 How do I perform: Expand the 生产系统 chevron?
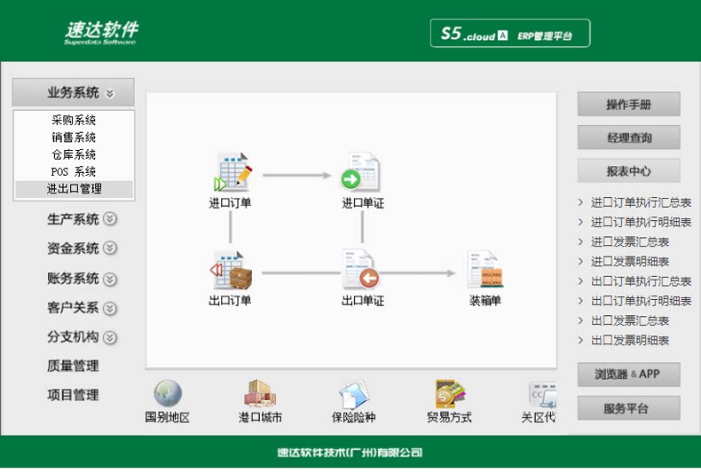110,219
